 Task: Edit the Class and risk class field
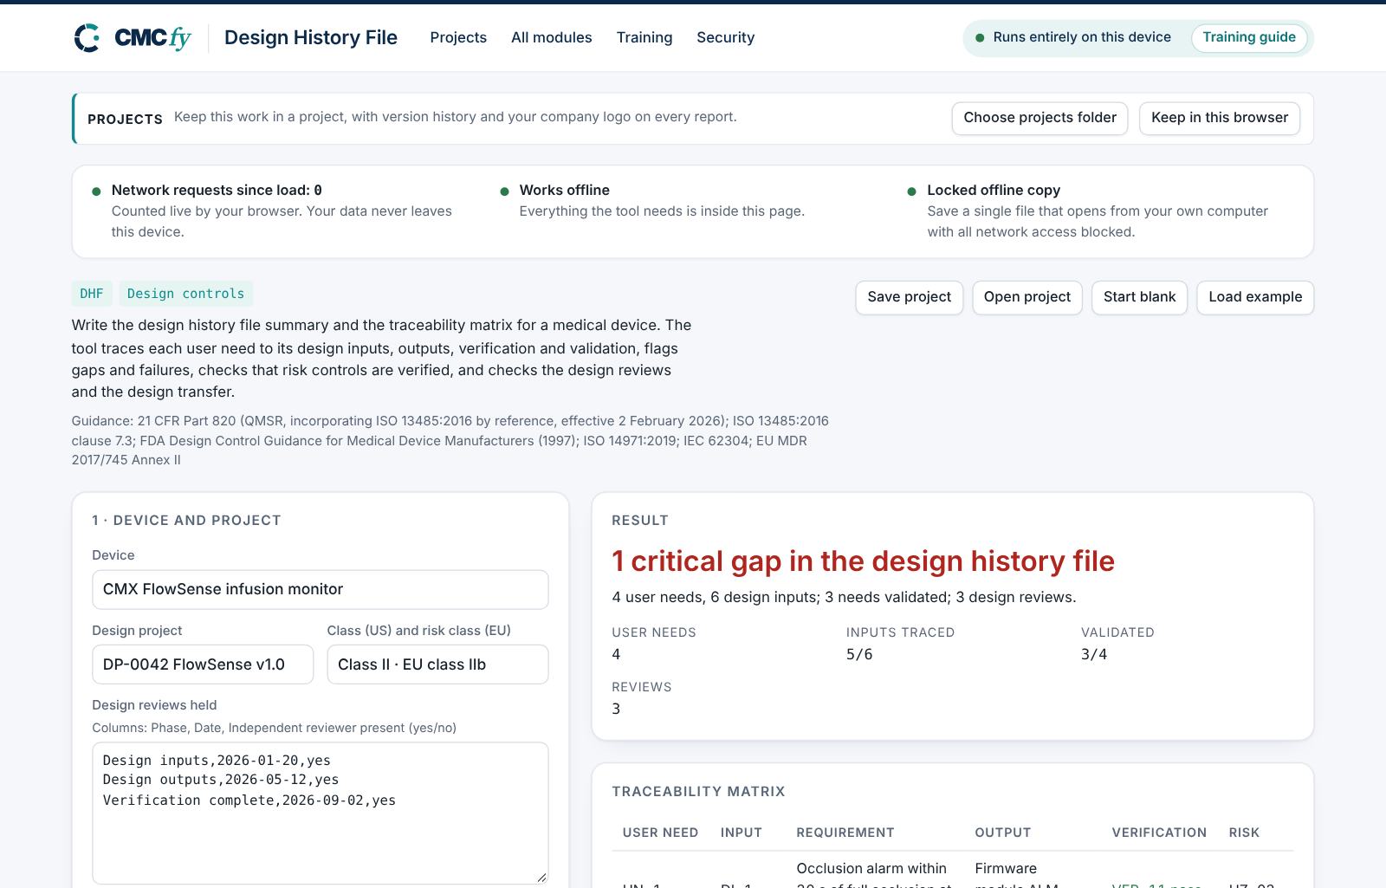pos(437,664)
